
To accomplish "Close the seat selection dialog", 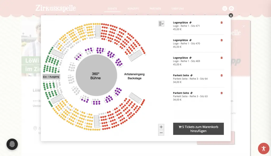I will coord(231,16).
